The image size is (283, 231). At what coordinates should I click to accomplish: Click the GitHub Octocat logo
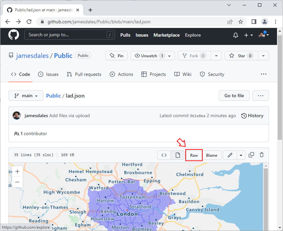click(x=14, y=35)
